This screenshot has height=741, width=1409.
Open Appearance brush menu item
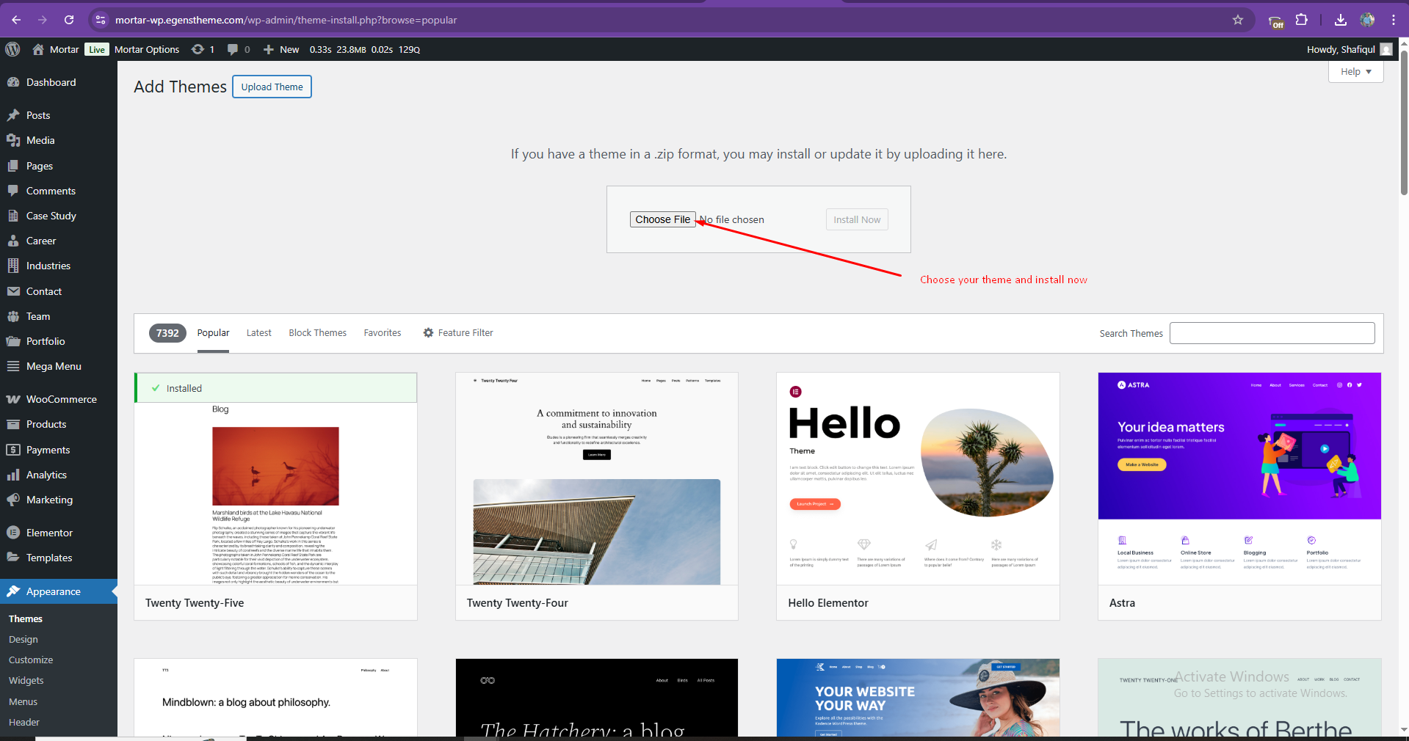click(x=59, y=591)
